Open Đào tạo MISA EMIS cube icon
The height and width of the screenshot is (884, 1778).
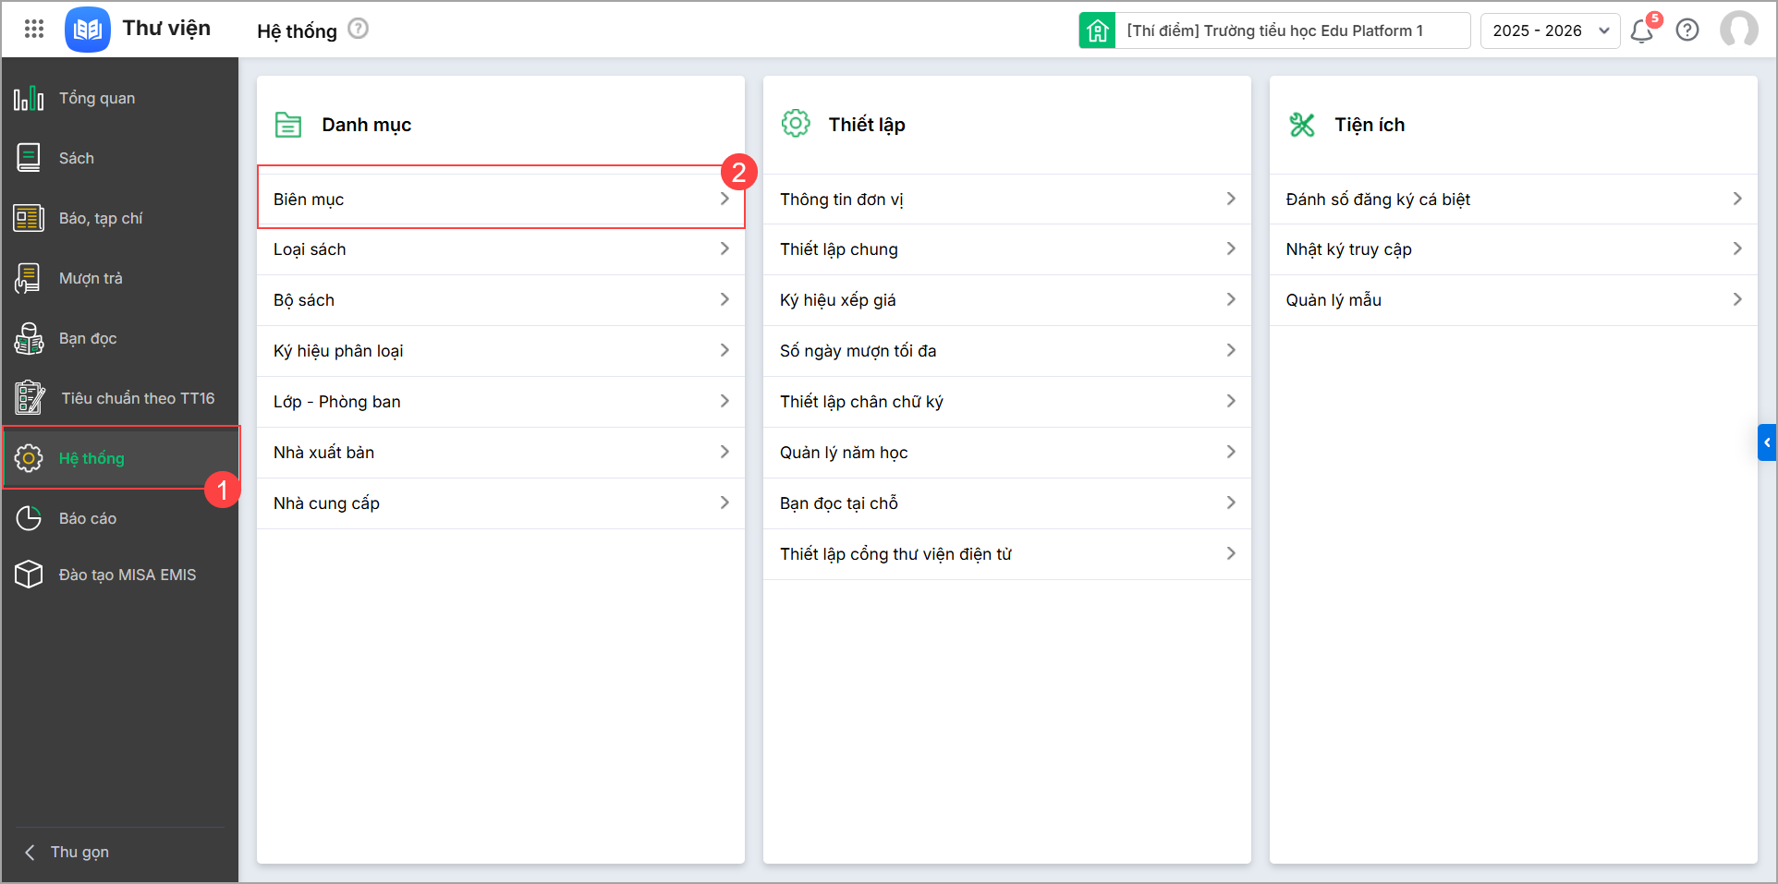(x=29, y=575)
